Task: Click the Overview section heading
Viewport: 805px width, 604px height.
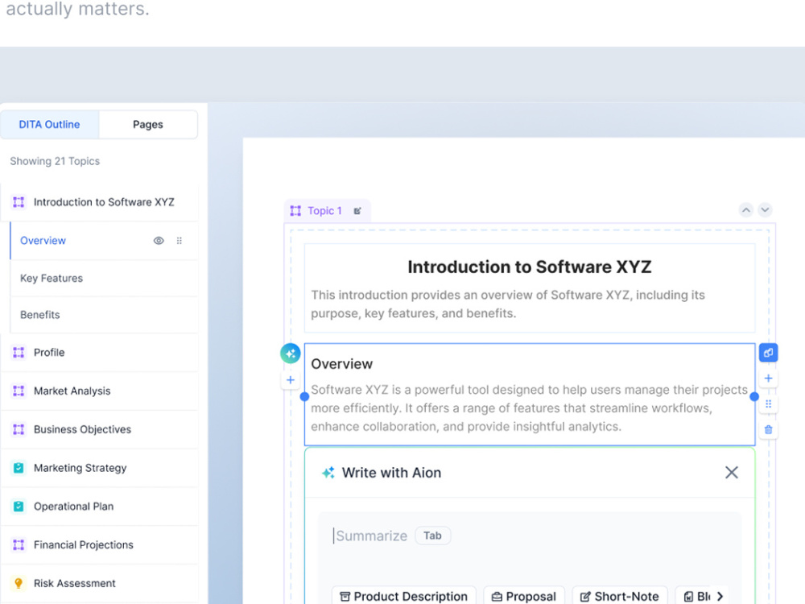Action: (x=342, y=364)
